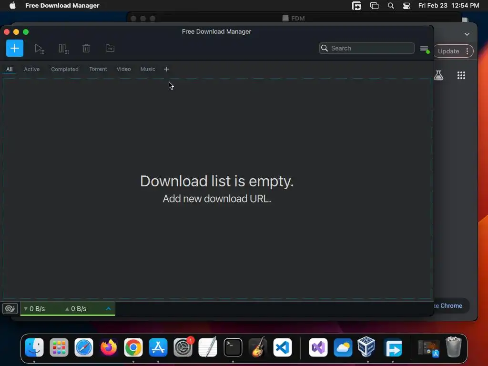Click the download speed 0 B/s indicator
The height and width of the screenshot is (366, 488).
(x=34, y=309)
